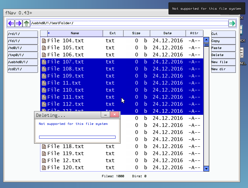Click the scroll down arrow of file list
The image size is (248, 188).
point(207,169)
